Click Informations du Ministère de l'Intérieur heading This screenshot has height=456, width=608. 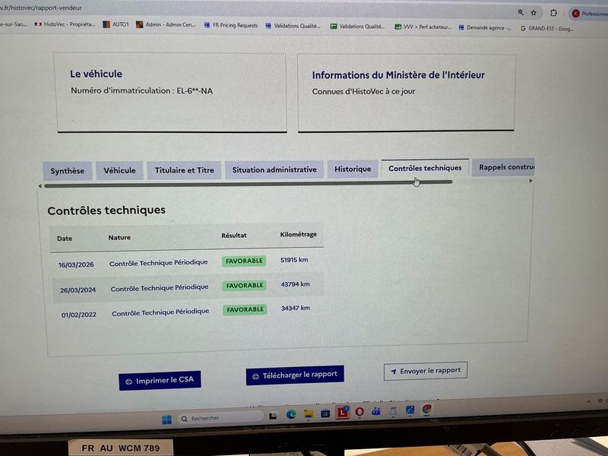398,74
